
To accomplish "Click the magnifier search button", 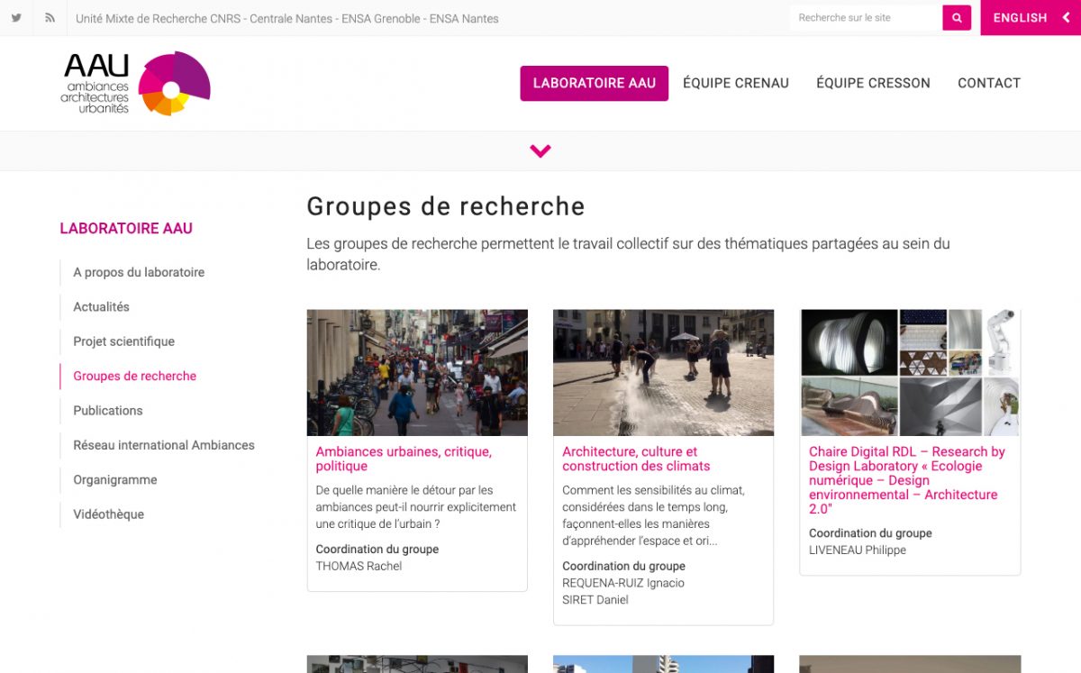I will point(957,18).
